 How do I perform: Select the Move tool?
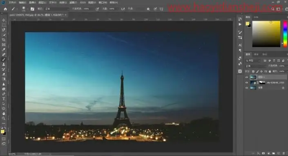click(x=4, y=20)
